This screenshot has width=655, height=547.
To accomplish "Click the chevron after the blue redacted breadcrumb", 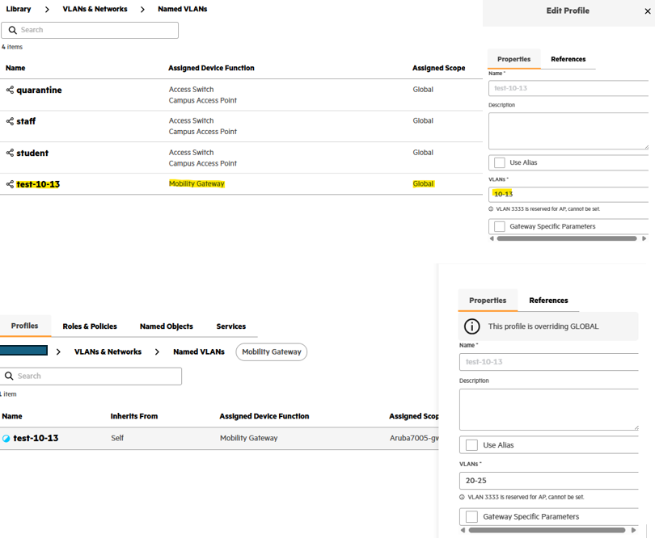I will pyautogui.click(x=58, y=351).
